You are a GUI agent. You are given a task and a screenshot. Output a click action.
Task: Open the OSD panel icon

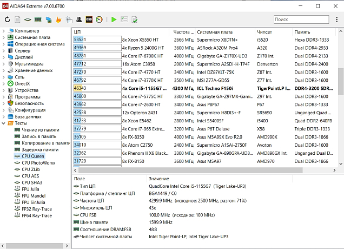click(89, 19)
